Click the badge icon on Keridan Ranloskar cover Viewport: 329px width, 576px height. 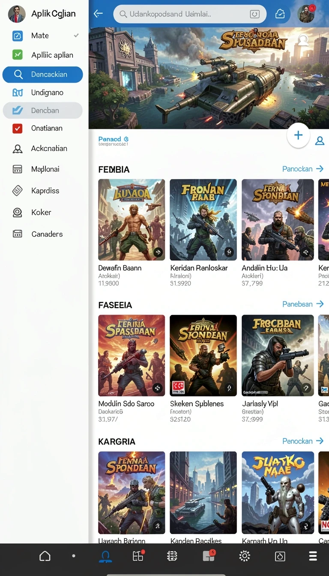point(230,252)
